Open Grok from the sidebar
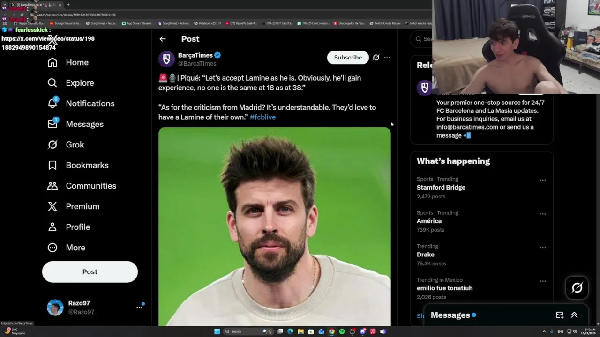600x337 pixels. pos(66,145)
